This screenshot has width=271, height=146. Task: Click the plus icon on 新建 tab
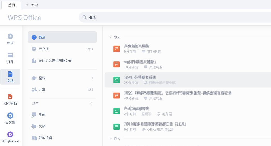pyautogui.click(x=27, y=5)
